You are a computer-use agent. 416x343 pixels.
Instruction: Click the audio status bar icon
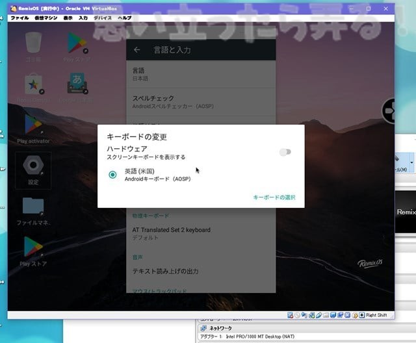[304, 315]
